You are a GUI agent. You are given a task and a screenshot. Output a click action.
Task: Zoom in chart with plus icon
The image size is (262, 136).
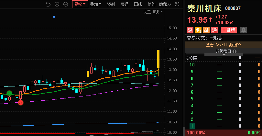[57, 4]
